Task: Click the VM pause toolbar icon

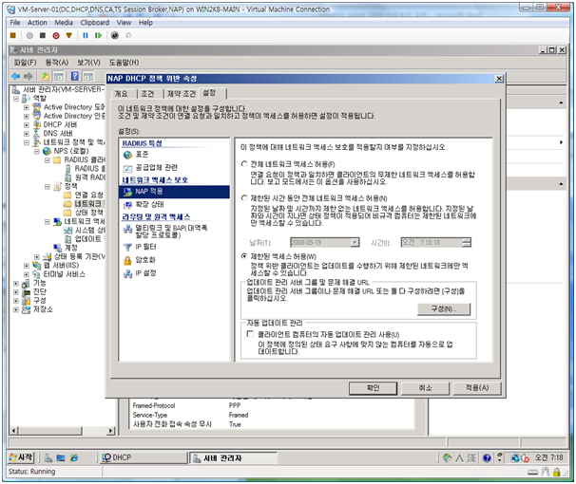Action: pos(86,35)
